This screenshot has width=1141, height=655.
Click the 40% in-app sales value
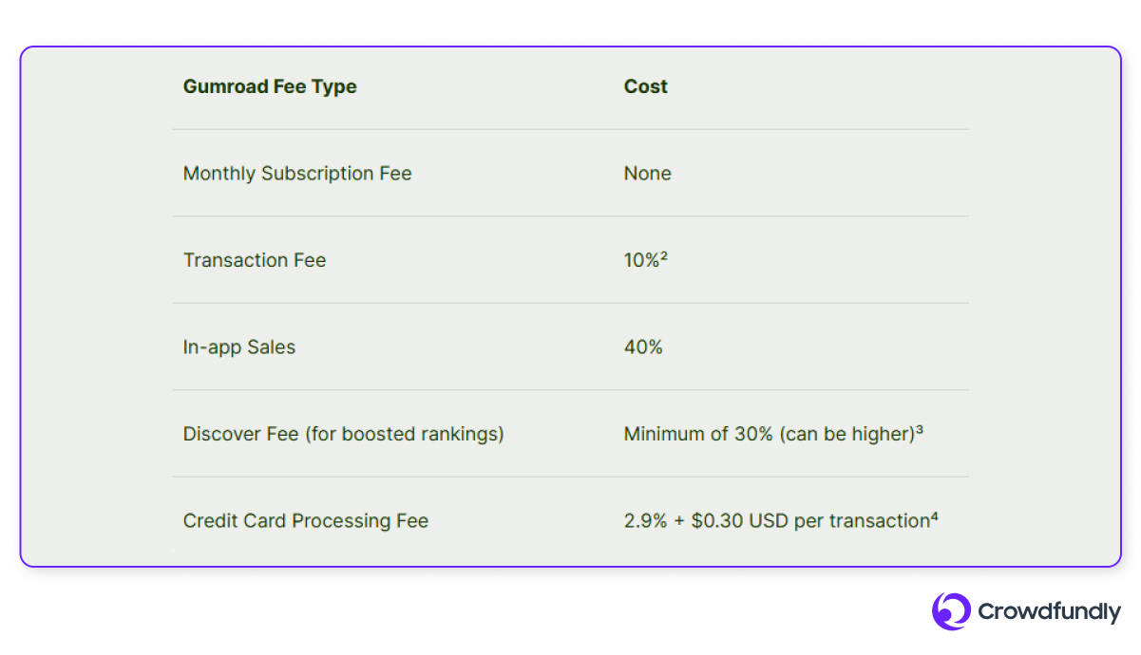[643, 347]
